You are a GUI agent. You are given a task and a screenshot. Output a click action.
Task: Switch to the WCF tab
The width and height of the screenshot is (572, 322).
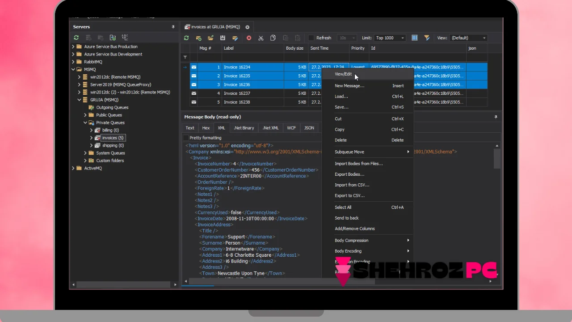(291, 128)
